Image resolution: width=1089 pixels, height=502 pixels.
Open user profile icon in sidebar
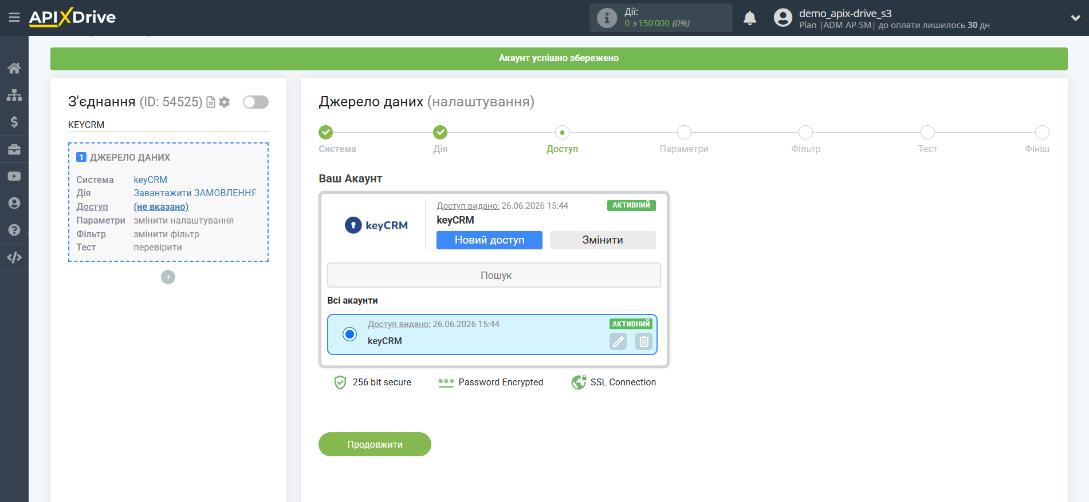14,203
